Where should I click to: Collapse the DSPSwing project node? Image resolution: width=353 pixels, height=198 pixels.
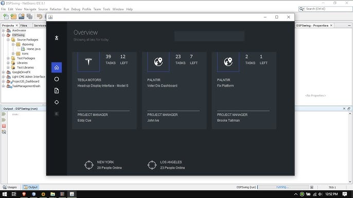[4, 35]
